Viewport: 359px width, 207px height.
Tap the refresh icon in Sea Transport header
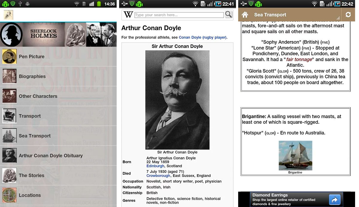(348, 15)
